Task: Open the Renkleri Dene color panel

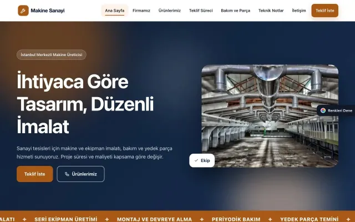Action: click(x=336, y=110)
